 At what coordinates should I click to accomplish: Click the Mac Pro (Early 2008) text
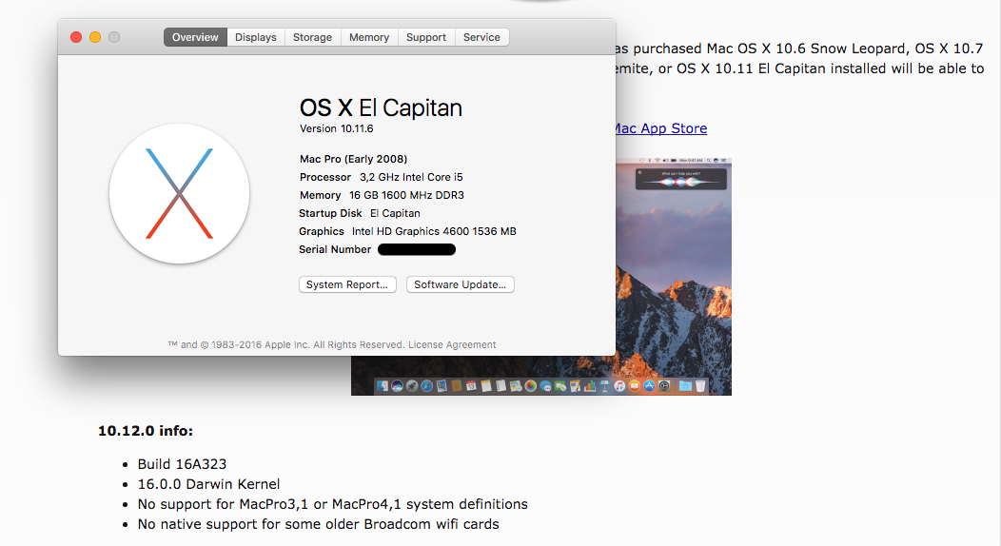[x=353, y=159]
